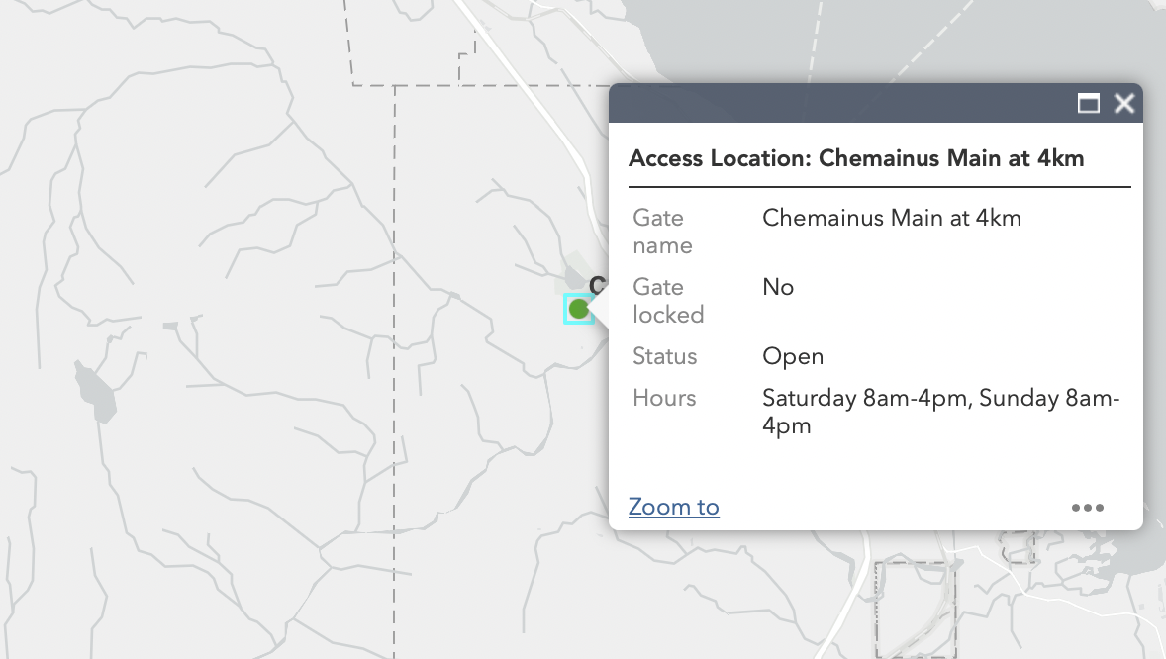Open the popup's more options ellipsis menu
Viewport: 1166px width, 659px height.
1087,508
